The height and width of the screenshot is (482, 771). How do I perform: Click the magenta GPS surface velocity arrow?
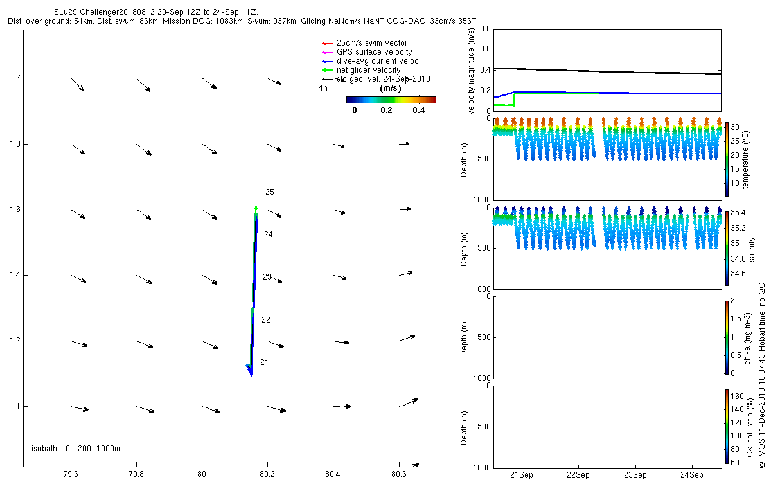pos(326,52)
